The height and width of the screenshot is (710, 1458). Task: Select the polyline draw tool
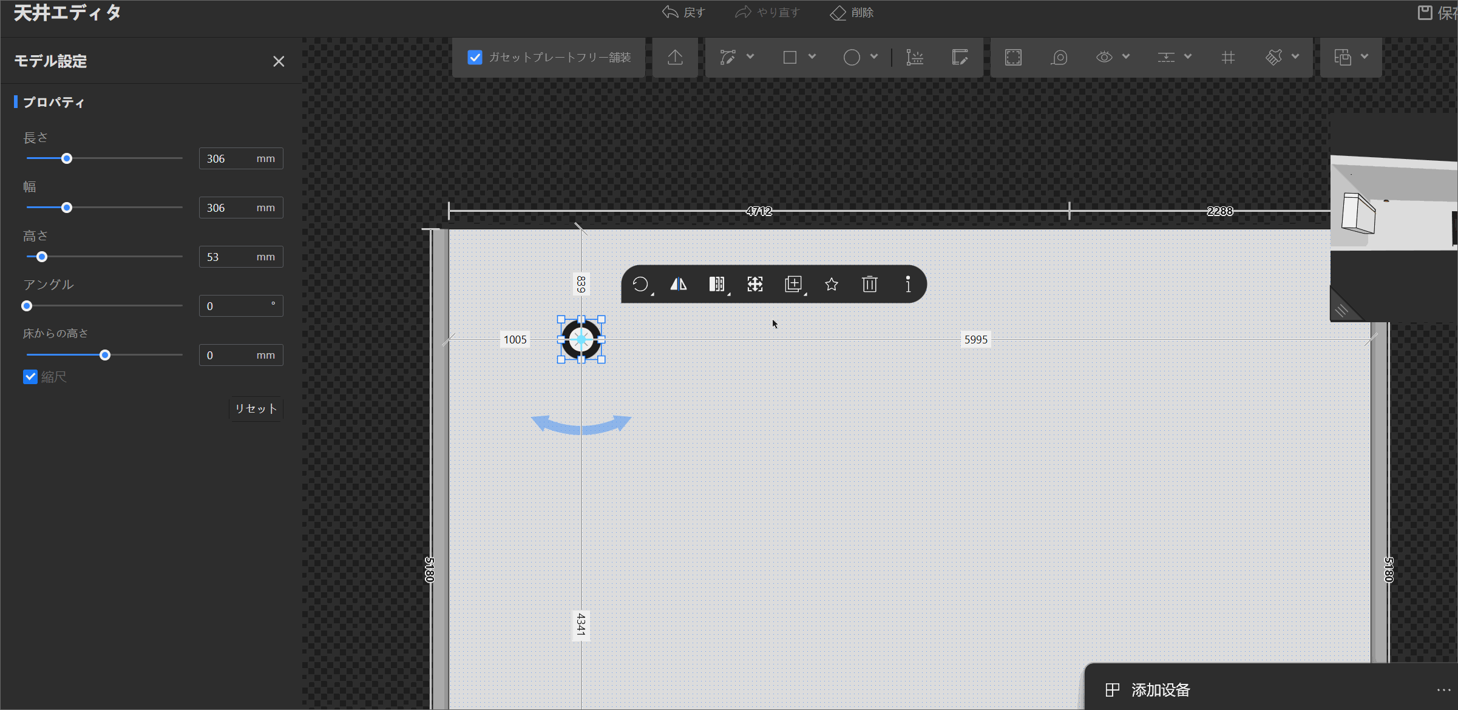pos(728,58)
